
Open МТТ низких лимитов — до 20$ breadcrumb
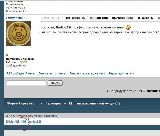tap(95, 103)
